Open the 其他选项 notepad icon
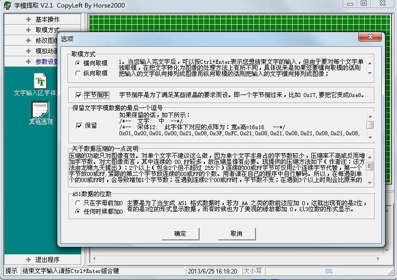 (x=40, y=109)
